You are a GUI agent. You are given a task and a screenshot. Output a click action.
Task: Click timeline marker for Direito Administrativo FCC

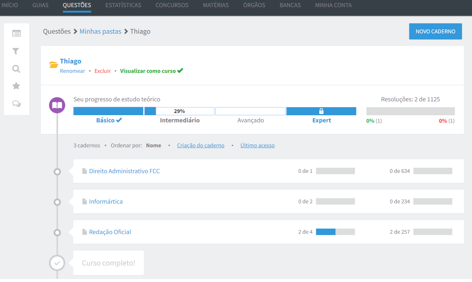57,172
